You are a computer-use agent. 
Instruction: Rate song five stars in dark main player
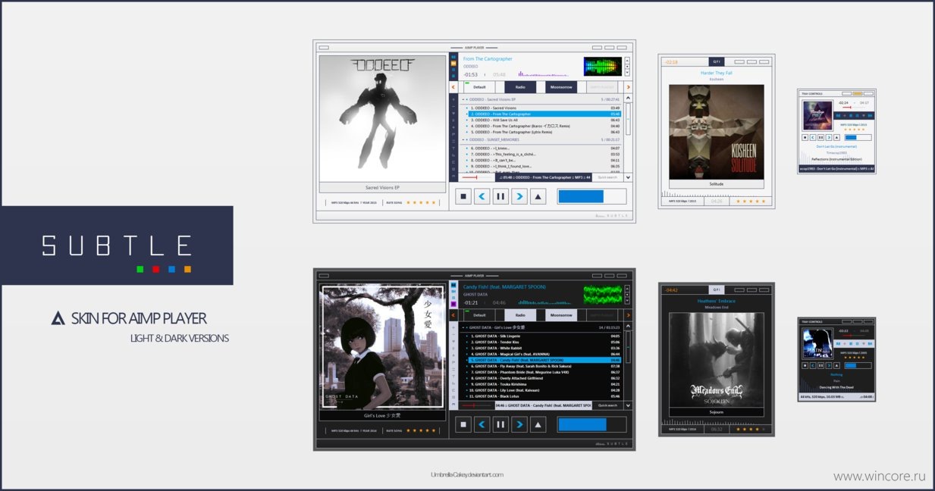435,430
